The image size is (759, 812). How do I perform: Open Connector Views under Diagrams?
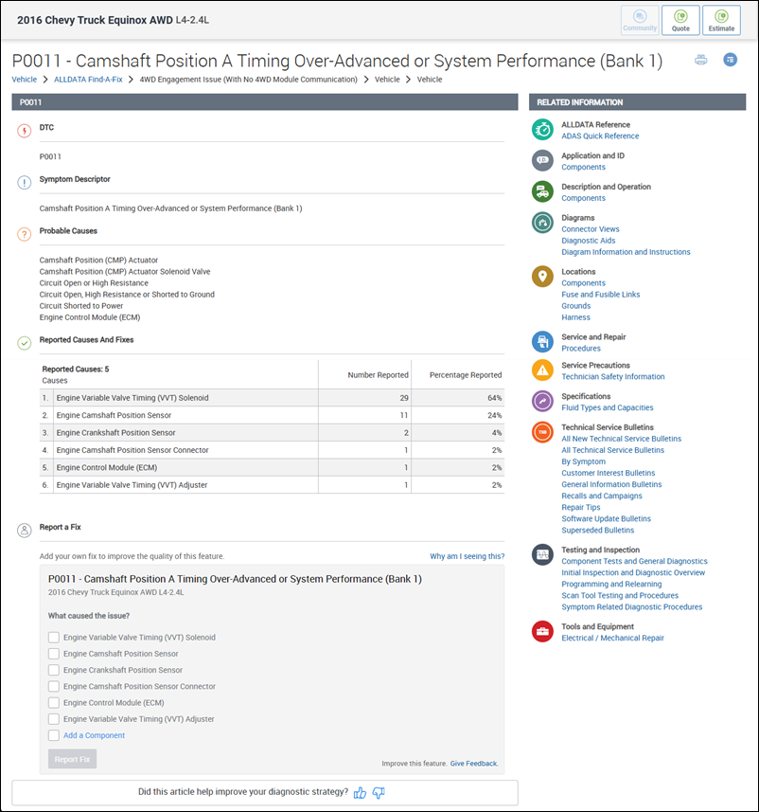tap(591, 229)
